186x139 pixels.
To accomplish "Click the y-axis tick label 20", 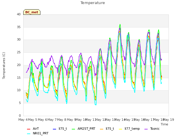I will click(x=19, y=65).
